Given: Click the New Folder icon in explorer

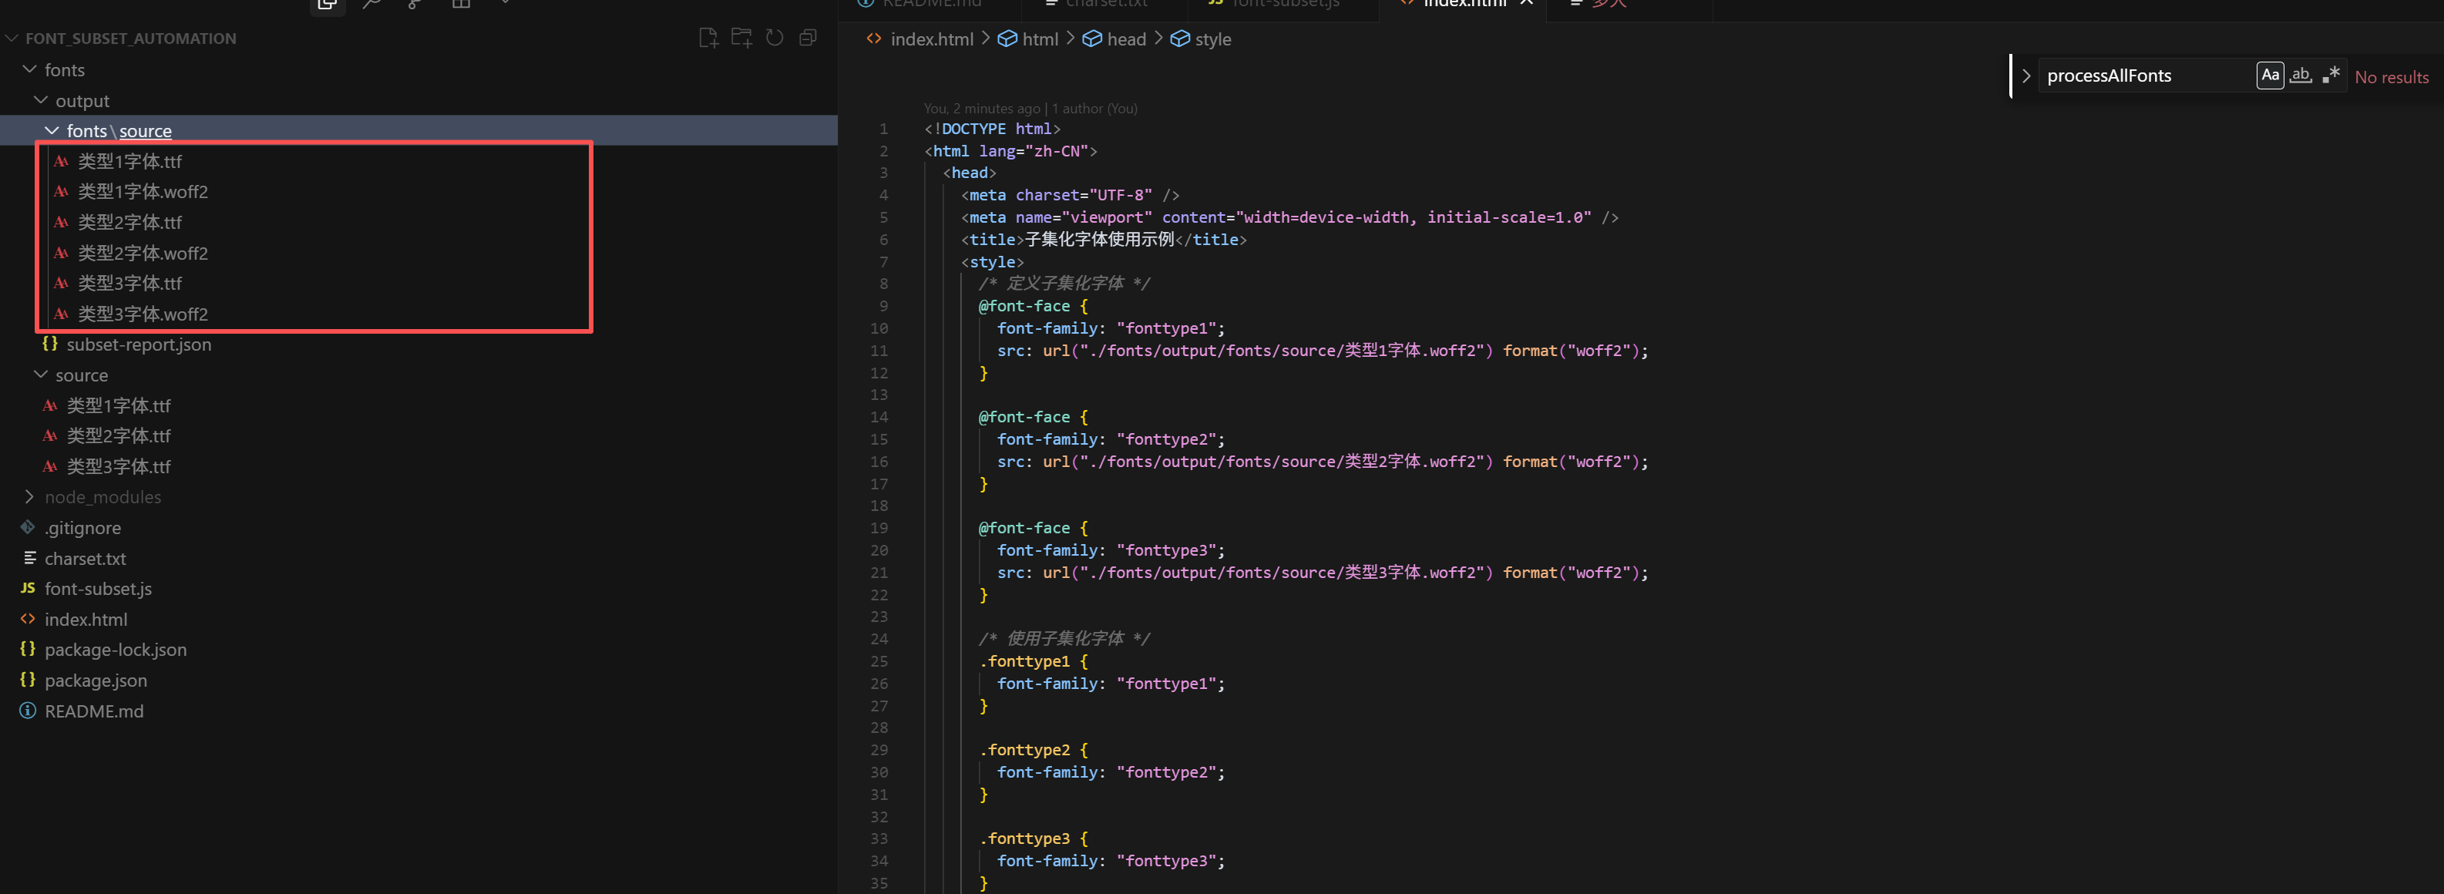Looking at the screenshot, I should click(x=741, y=38).
